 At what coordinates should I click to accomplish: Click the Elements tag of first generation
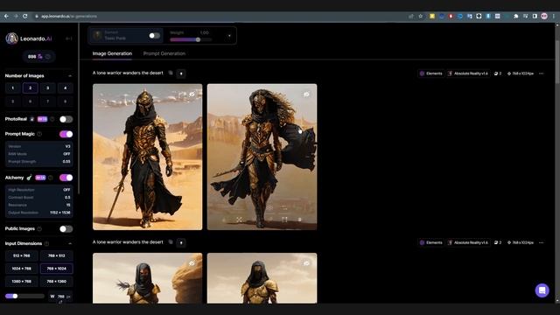click(x=431, y=73)
